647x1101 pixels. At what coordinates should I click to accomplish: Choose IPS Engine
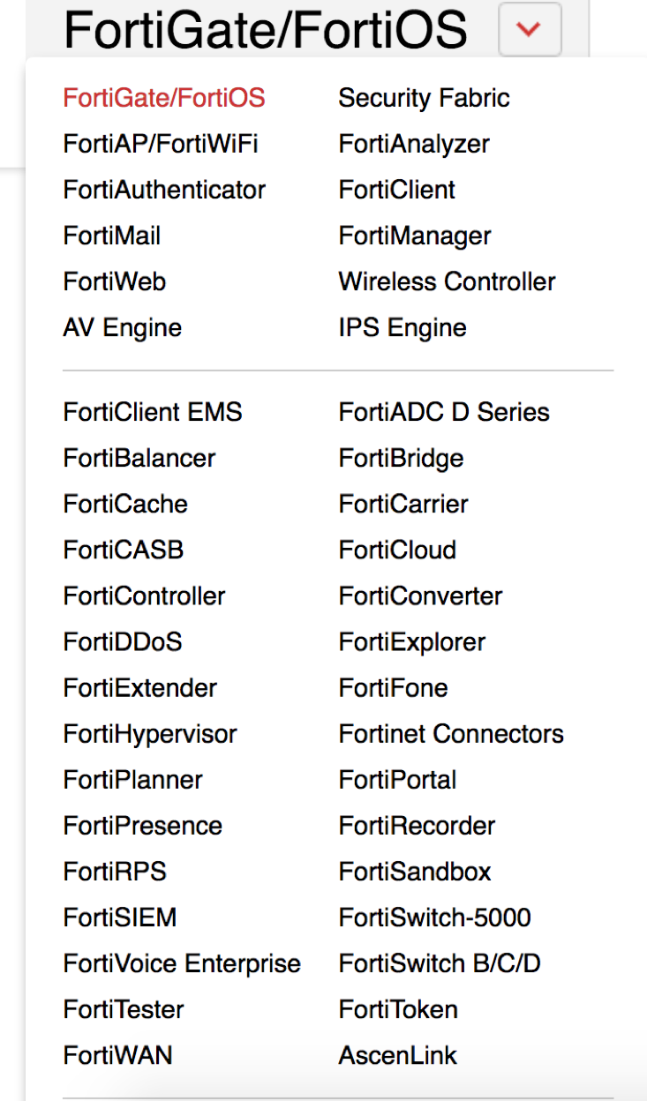pyautogui.click(x=402, y=327)
